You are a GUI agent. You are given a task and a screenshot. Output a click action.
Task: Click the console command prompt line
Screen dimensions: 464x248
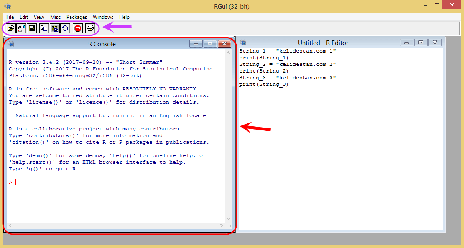coord(116,182)
